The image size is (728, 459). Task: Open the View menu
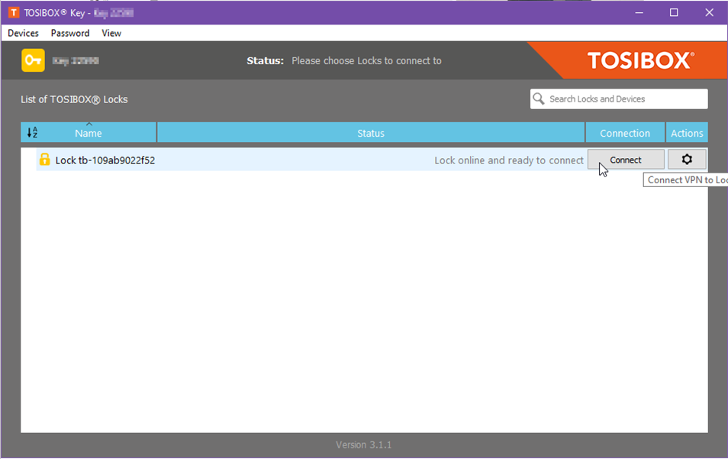[111, 33]
